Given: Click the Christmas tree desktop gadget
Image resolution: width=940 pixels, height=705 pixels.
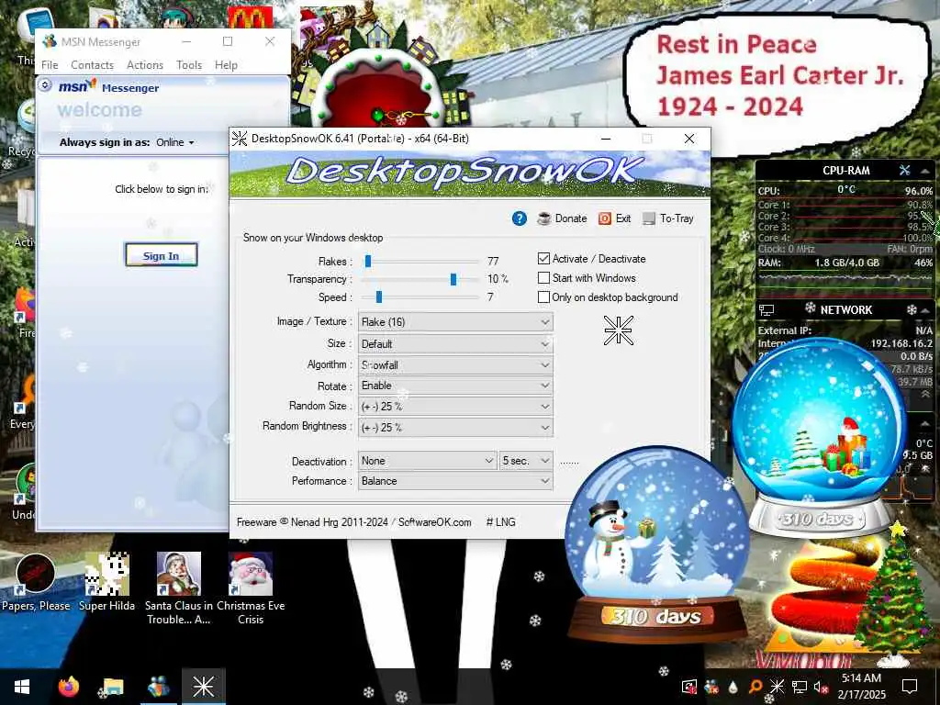Looking at the screenshot, I should (893, 594).
